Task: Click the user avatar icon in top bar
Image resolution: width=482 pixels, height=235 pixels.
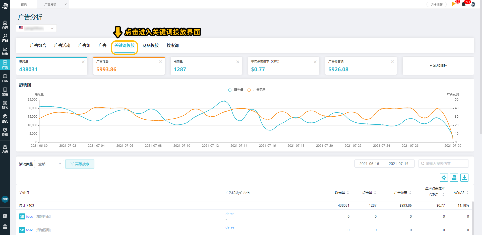Action: (473, 4)
